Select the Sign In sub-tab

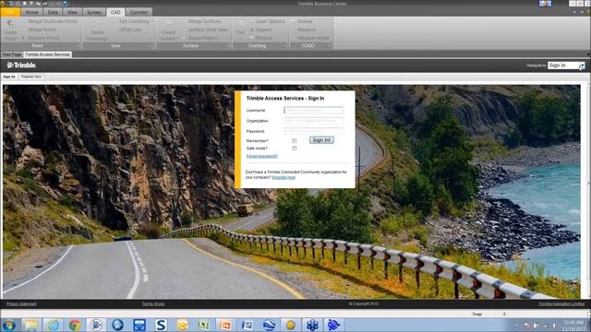pyautogui.click(x=9, y=77)
